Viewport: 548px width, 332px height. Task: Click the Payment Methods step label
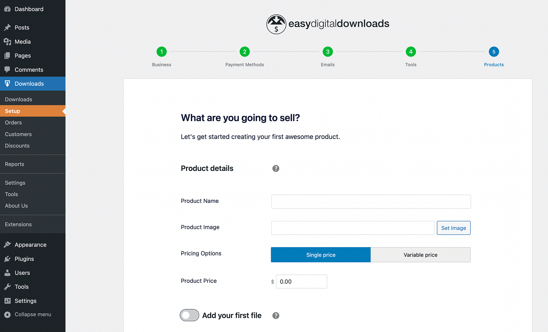coord(245,65)
